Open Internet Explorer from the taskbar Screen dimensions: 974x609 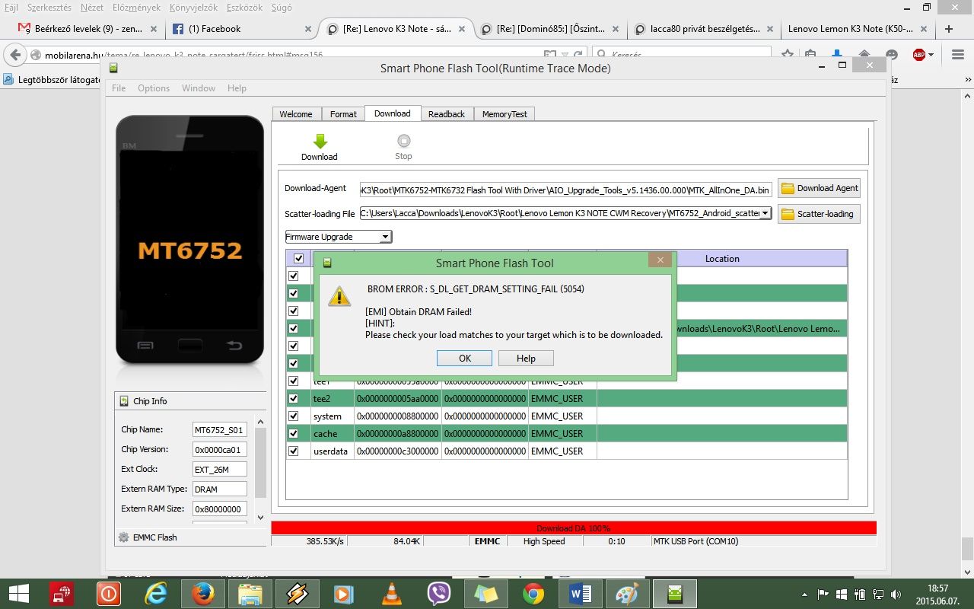156,594
